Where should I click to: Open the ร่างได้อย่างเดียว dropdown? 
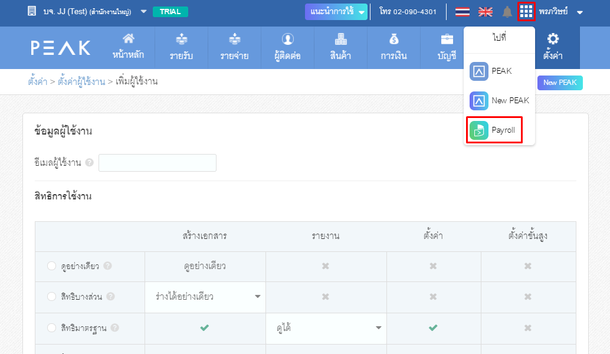coord(205,297)
